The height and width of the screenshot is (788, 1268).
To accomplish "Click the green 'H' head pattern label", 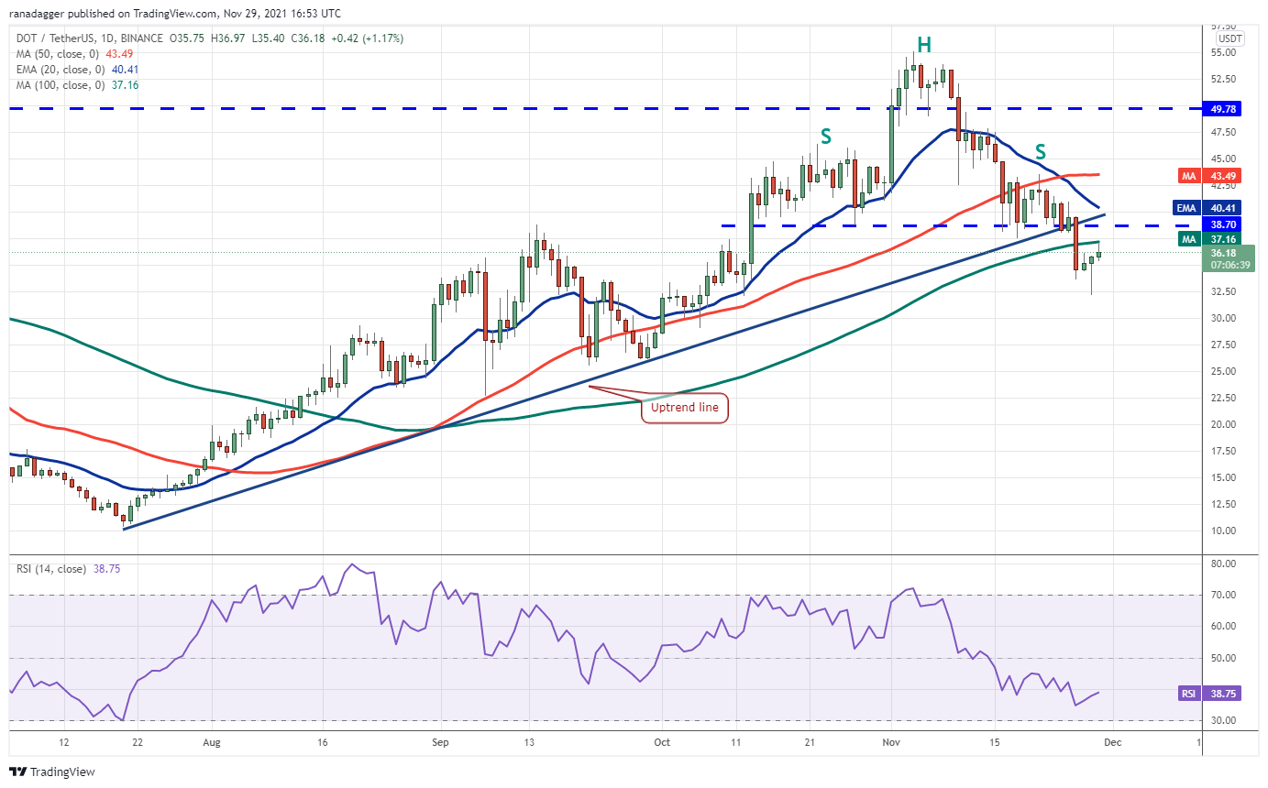I will [x=924, y=44].
